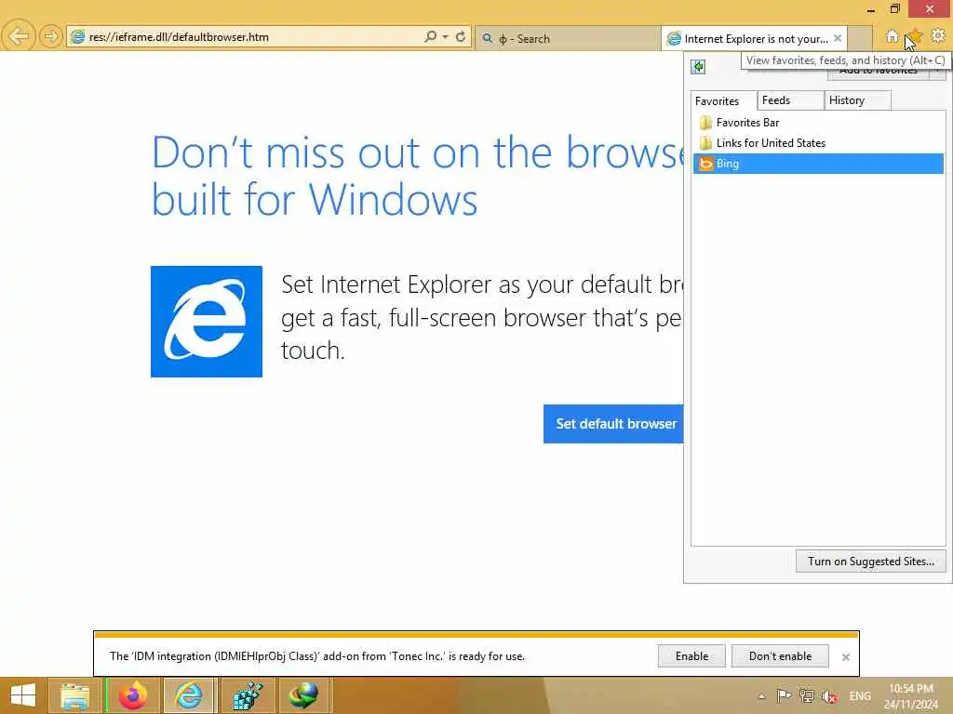Open the Bing favorite

818,164
